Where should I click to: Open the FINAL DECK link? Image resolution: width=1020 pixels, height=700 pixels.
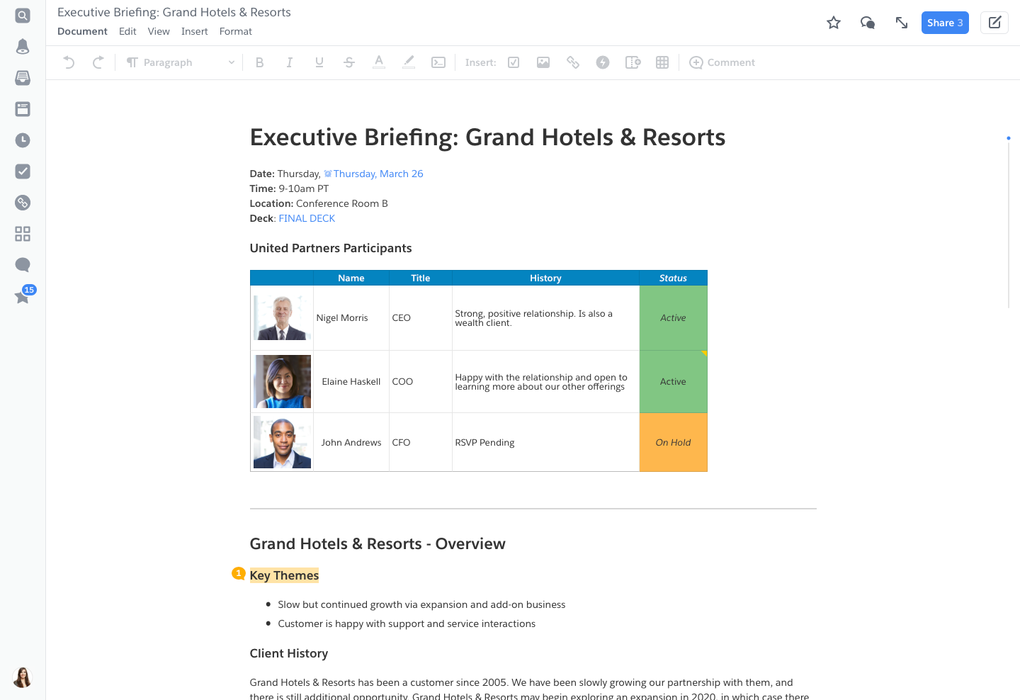click(x=307, y=218)
